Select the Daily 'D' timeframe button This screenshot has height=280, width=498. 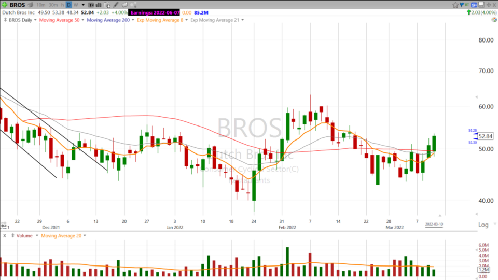click(x=68, y=5)
